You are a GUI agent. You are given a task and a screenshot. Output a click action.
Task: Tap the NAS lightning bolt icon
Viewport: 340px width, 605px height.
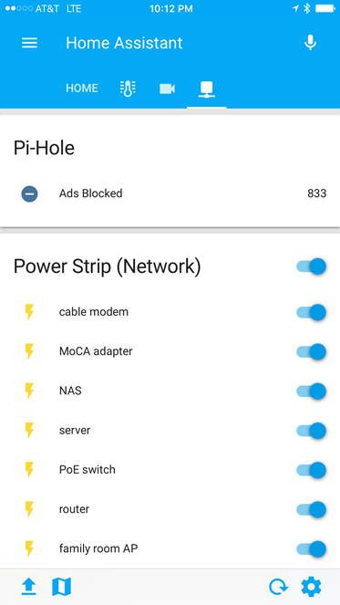point(29,391)
